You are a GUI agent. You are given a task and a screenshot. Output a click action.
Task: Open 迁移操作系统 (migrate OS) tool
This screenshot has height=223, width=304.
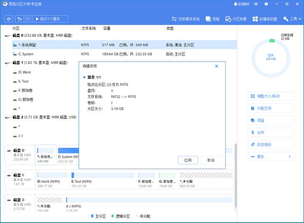pos(186,19)
